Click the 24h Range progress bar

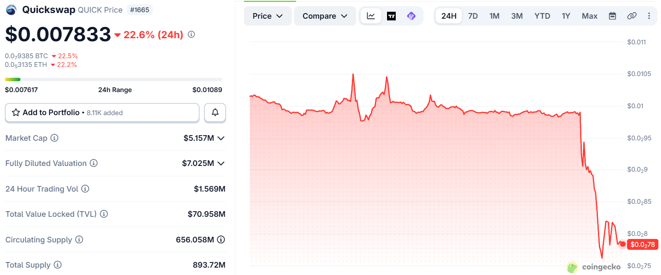[114, 80]
